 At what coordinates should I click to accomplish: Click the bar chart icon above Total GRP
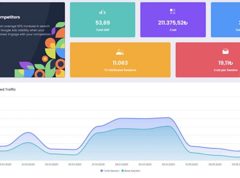click(x=102, y=12)
